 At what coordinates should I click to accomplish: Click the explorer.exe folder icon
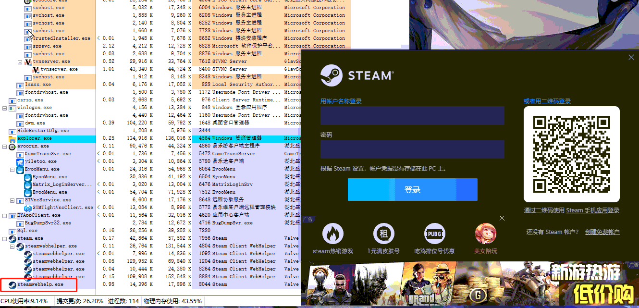(12, 138)
